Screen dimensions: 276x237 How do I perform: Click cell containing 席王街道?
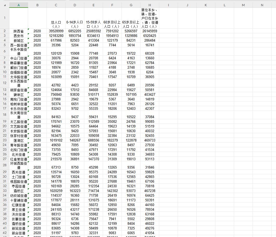[x=19, y=209]
